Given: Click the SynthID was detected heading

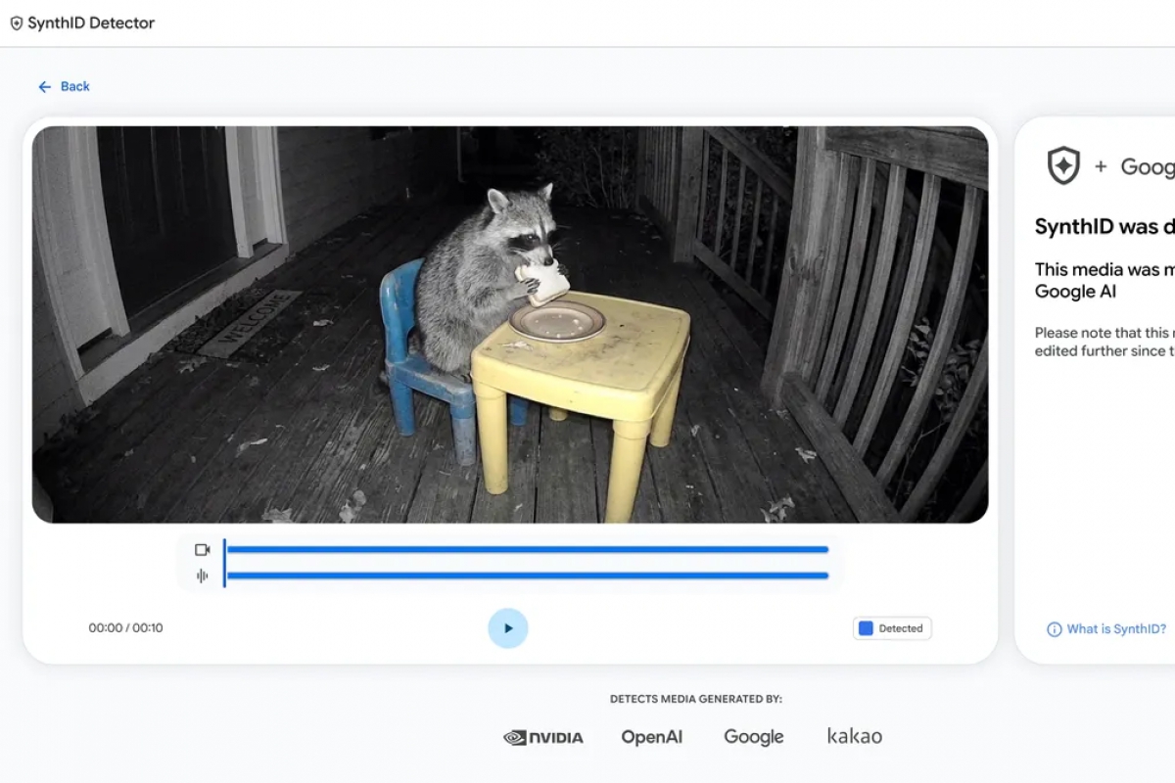Looking at the screenshot, I should point(1104,227).
